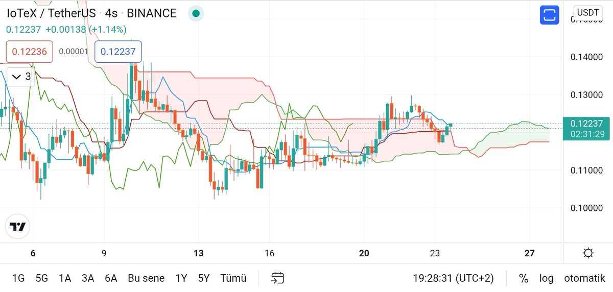Toggle percent scale mode
This screenshot has width=613, height=292.
tap(524, 278)
